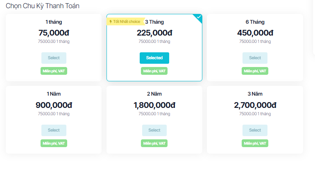Click Miễn phí, VAT tag under 3 Tháng
315x170 pixels.
pyautogui.click(x=154, y=71)
